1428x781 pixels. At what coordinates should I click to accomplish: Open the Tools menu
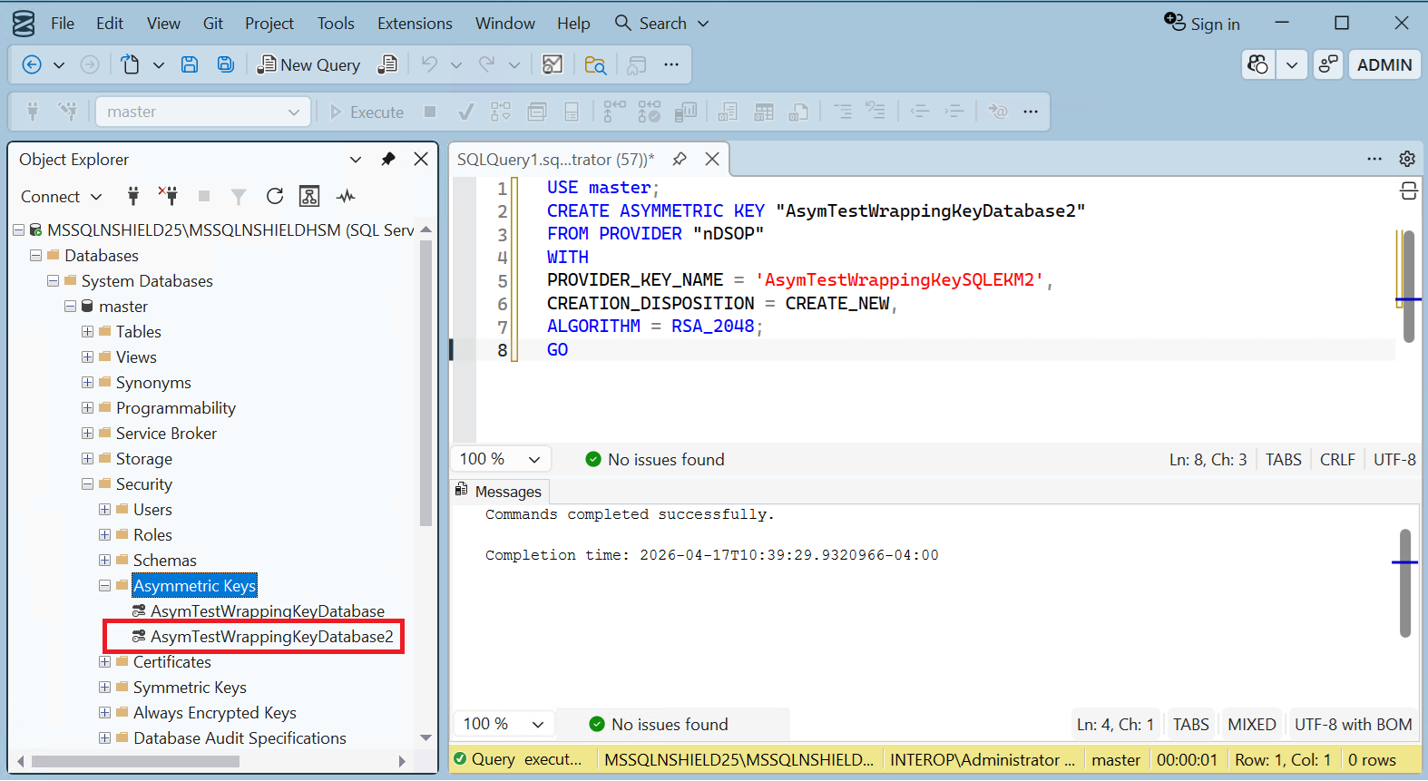coord(336,23)
